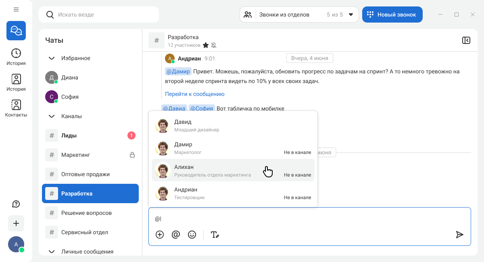Toggle the side panel in the chat header
This screenshot has width=484, height=262.
(x=466, y=40)
